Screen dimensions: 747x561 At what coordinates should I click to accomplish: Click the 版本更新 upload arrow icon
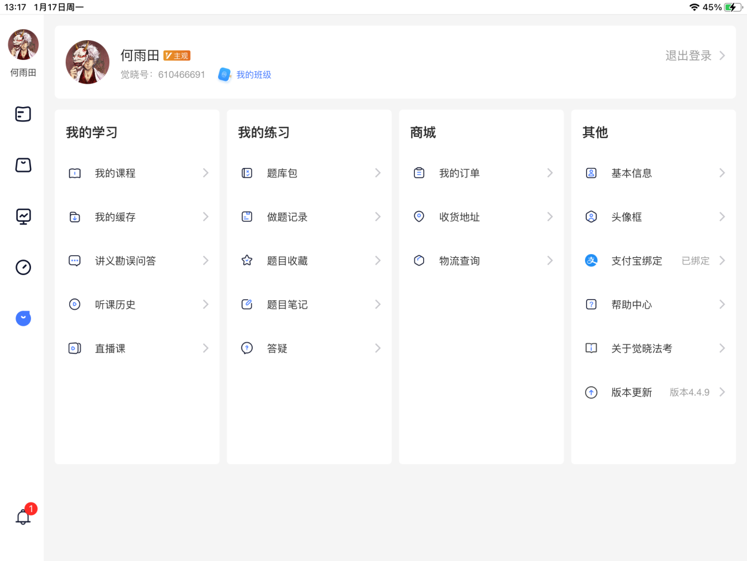[591, 392]
